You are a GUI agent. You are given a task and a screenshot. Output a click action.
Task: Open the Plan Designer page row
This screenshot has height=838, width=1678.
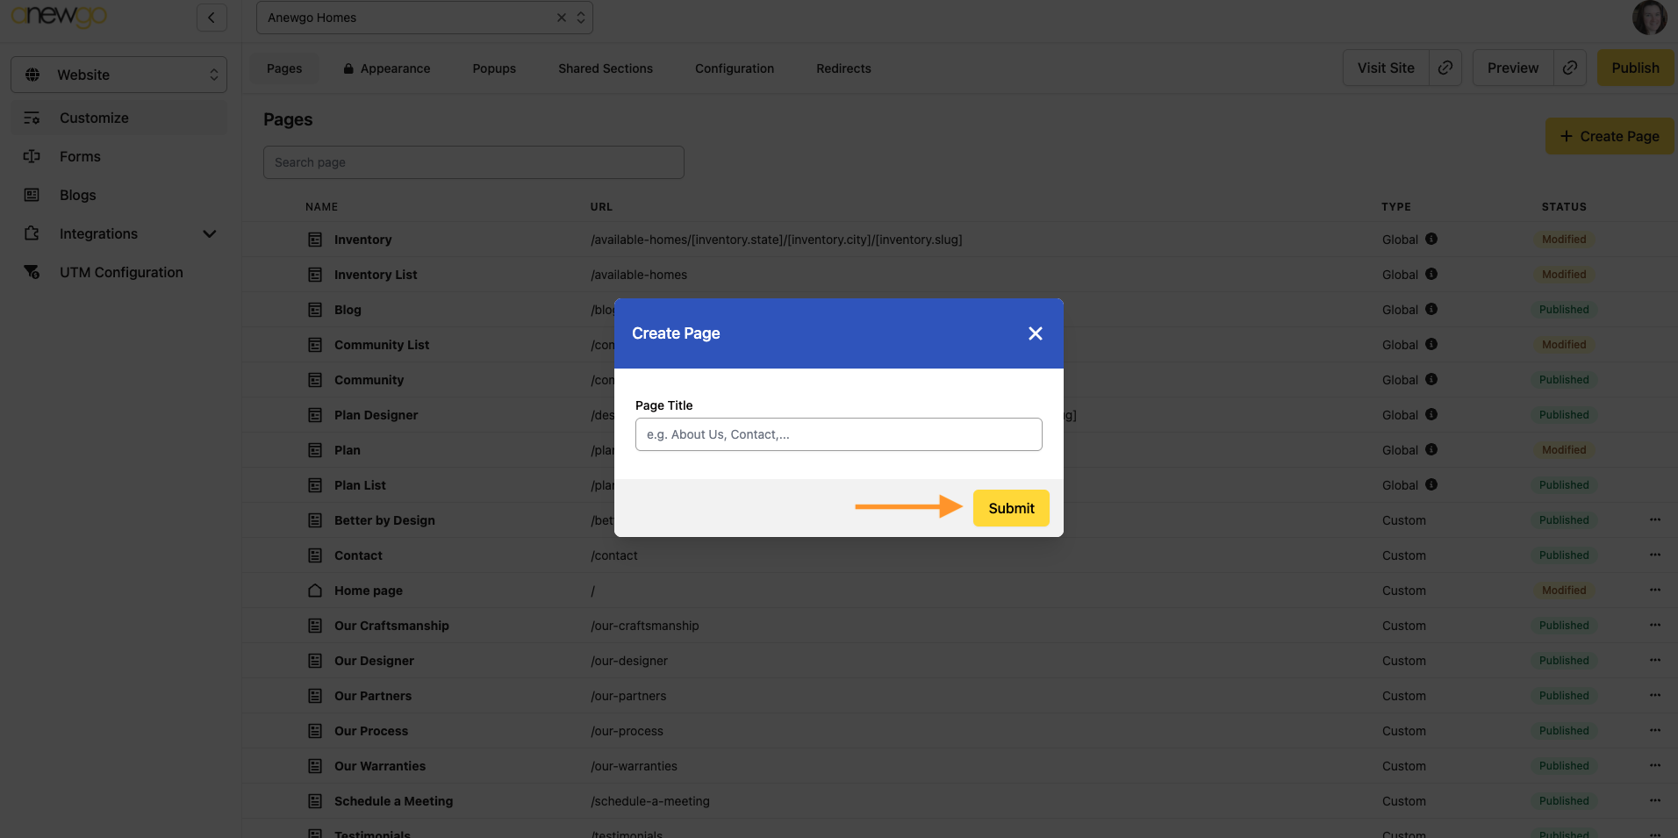959,415
